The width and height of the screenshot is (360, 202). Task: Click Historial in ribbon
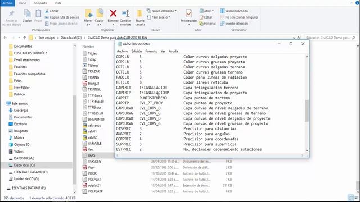[208, 24]
